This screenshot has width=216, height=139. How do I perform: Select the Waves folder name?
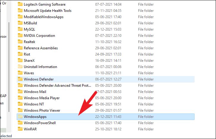click(x=29, y=73)
